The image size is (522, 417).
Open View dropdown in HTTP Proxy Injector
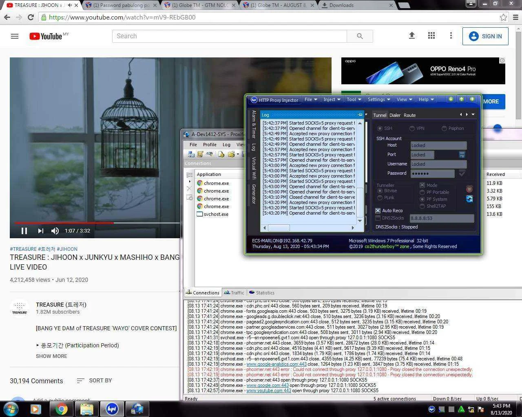(x=404, y=99)
